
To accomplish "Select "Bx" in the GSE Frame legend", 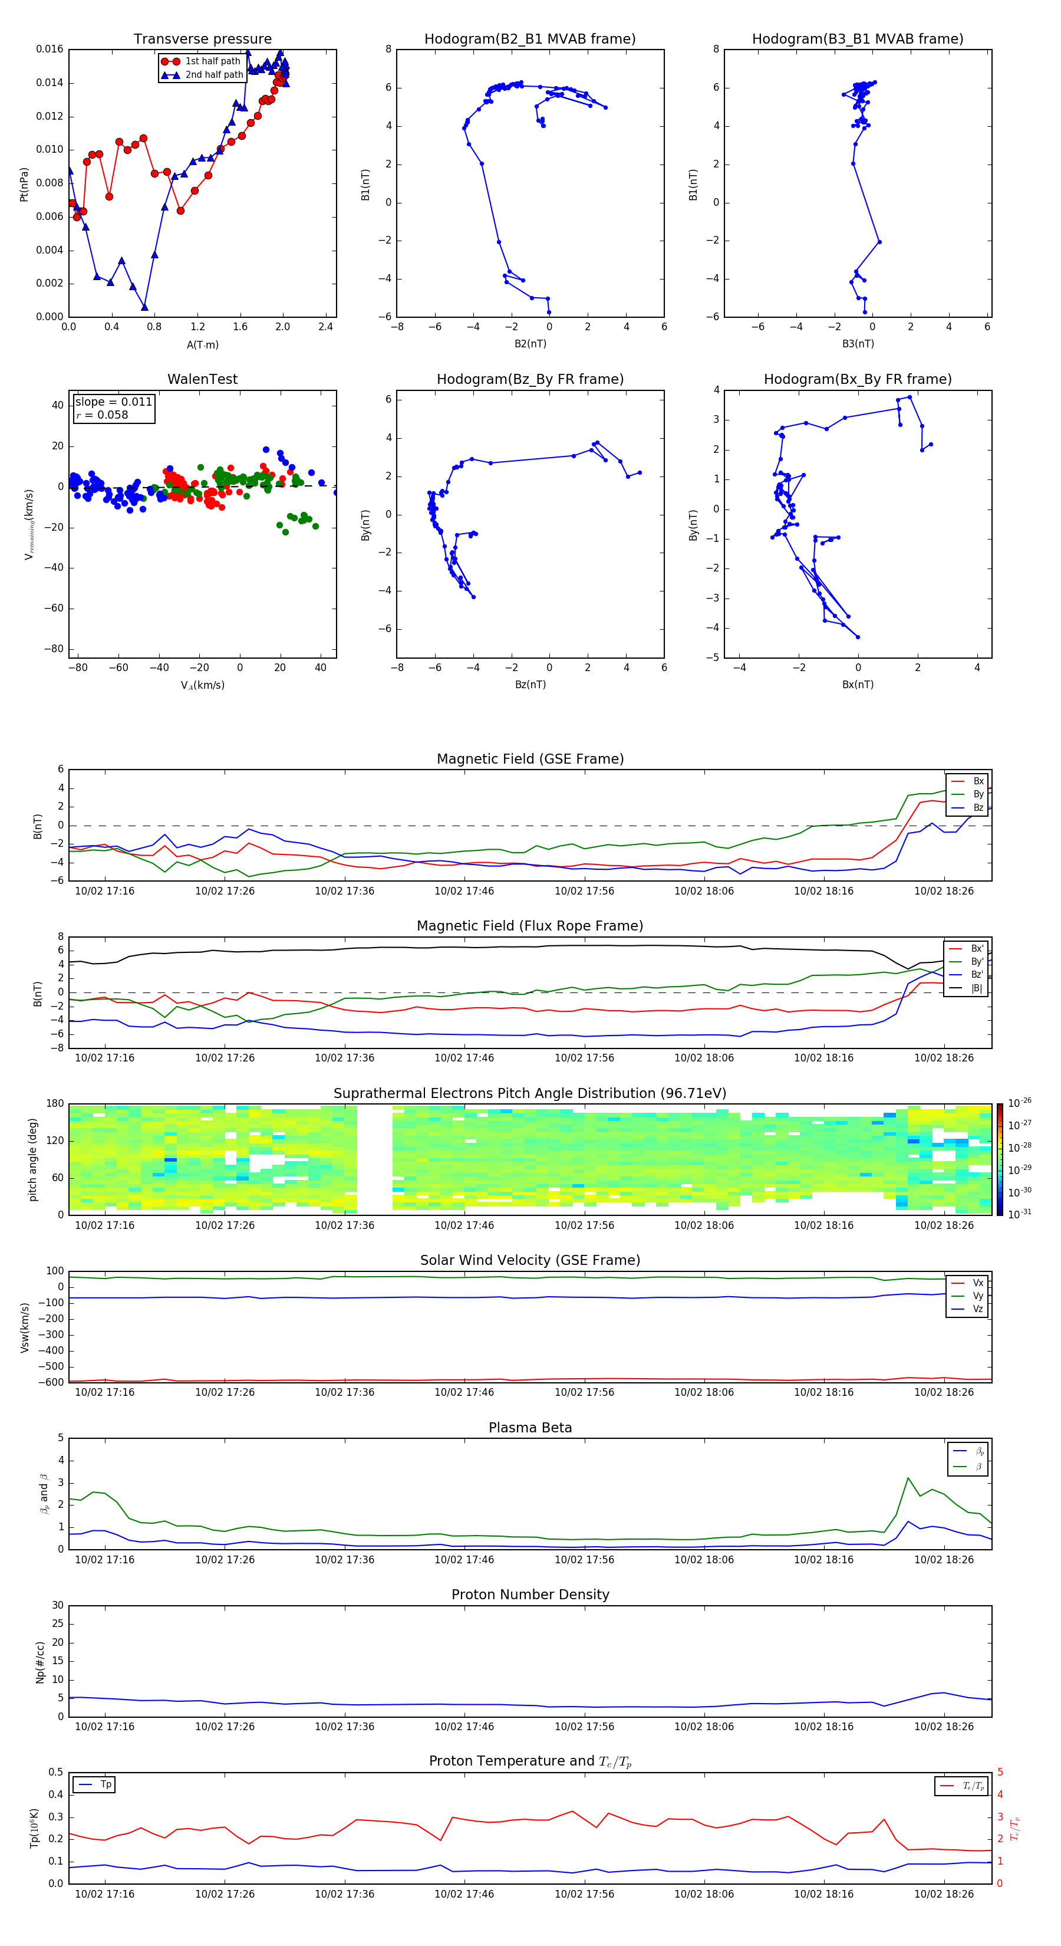I will [x=967, y=781].
